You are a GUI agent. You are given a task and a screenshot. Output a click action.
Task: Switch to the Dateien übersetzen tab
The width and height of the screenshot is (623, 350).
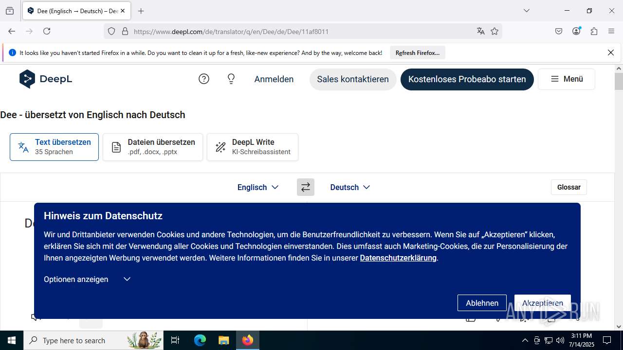[x=153, y=147]
